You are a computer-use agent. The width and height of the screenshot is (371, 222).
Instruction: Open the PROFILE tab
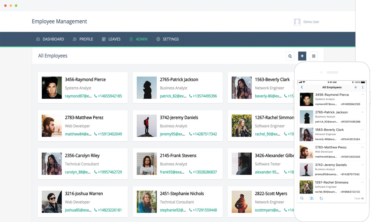83,39
